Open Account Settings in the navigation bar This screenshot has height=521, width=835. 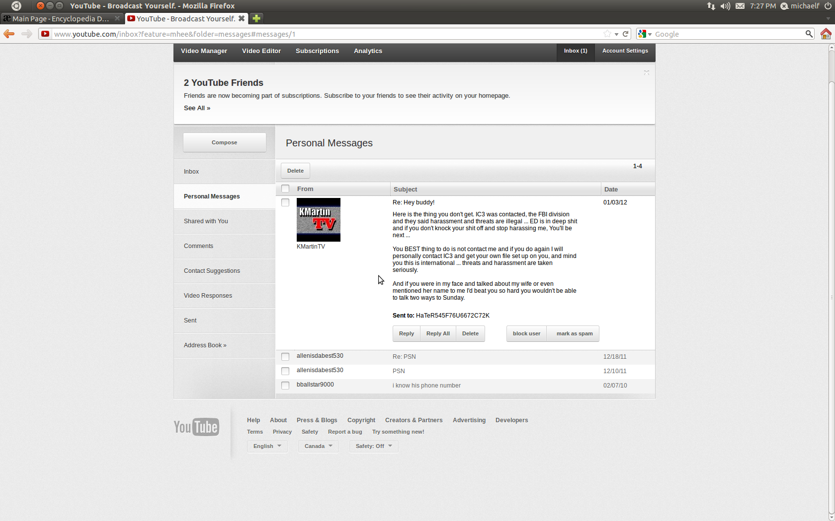point(625,51)
